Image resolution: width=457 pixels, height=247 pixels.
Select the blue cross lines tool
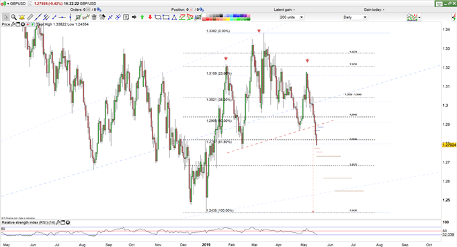pos(110,17)
